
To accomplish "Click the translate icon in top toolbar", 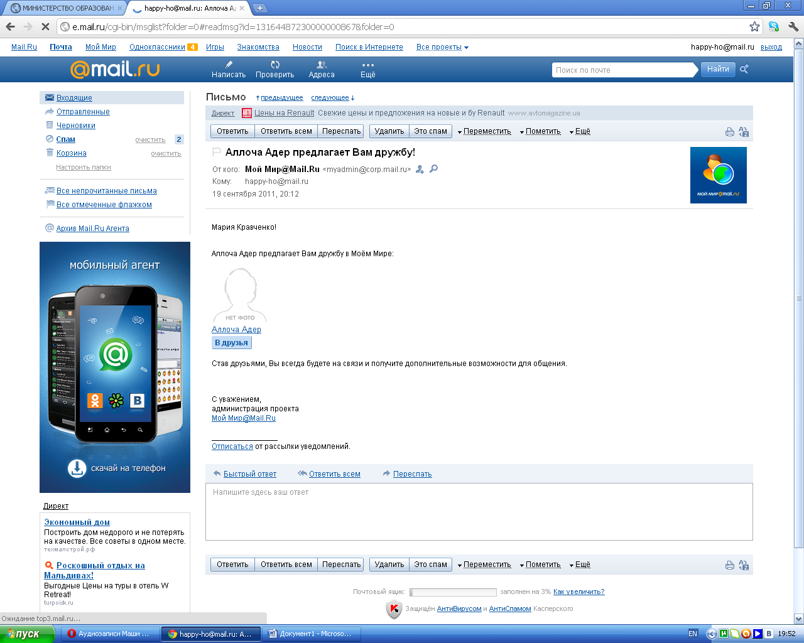I will 744,132.
